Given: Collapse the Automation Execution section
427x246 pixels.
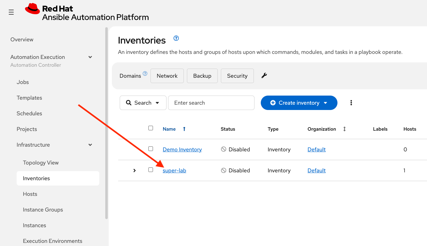Looking at the screenshot, I should (90, 57).
